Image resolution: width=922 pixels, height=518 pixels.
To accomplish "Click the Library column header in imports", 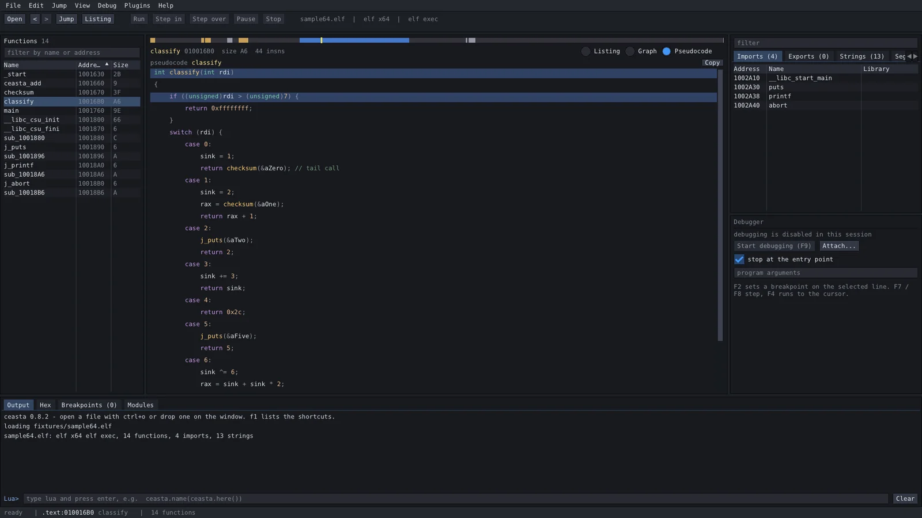I will click(889, 69).
